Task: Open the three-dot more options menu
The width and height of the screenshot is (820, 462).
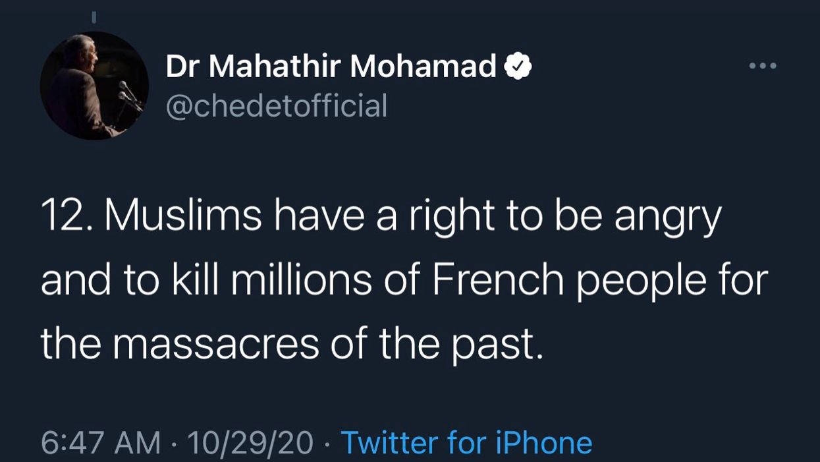Action: coord(763,66)
